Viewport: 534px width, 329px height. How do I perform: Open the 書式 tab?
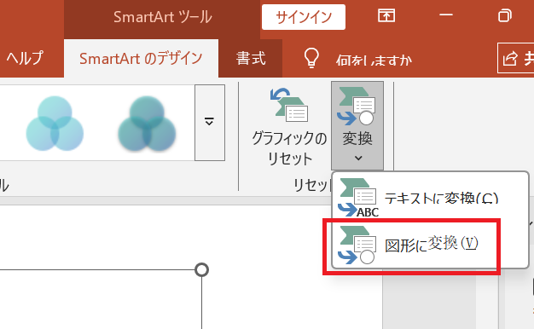pos(251,59)
